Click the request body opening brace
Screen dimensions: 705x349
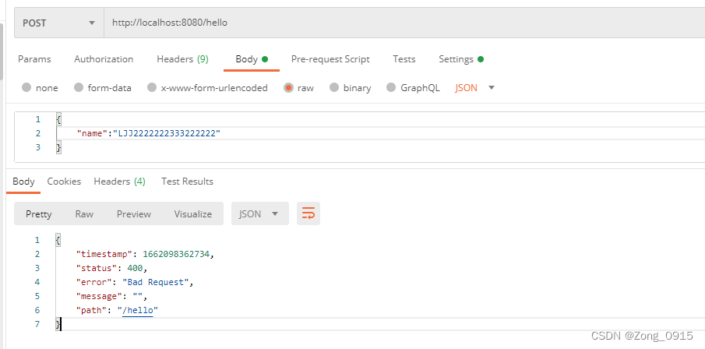(x=58, y=119)
